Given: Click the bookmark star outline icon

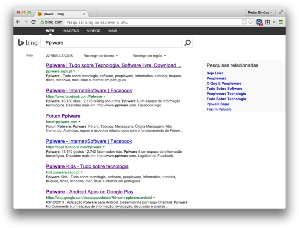Looking at the screenshot, I should click(250, 22).
